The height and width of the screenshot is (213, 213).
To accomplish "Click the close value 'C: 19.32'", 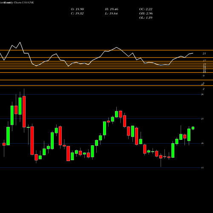I will tap(77, 14).
